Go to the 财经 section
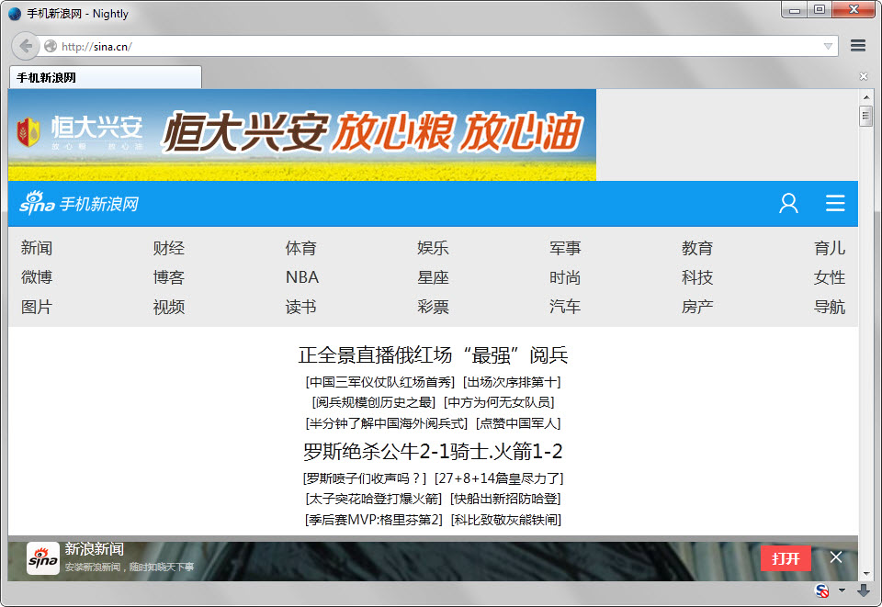This screenshot has height=607, width=882. click(169, 248)
